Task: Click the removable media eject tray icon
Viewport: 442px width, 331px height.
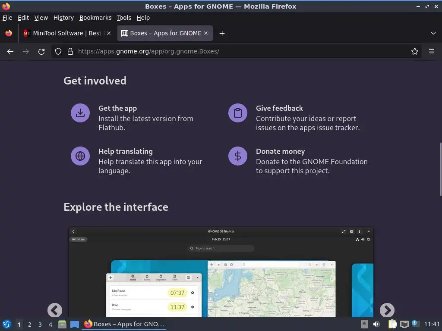Action: tap(364, 324)
